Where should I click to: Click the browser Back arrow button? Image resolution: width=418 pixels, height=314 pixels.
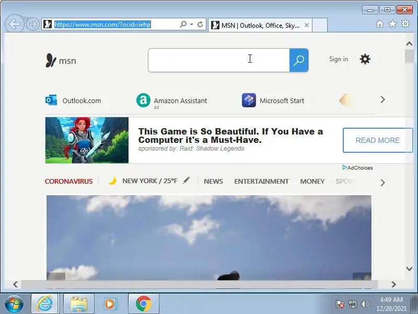[x=15, y=24]
